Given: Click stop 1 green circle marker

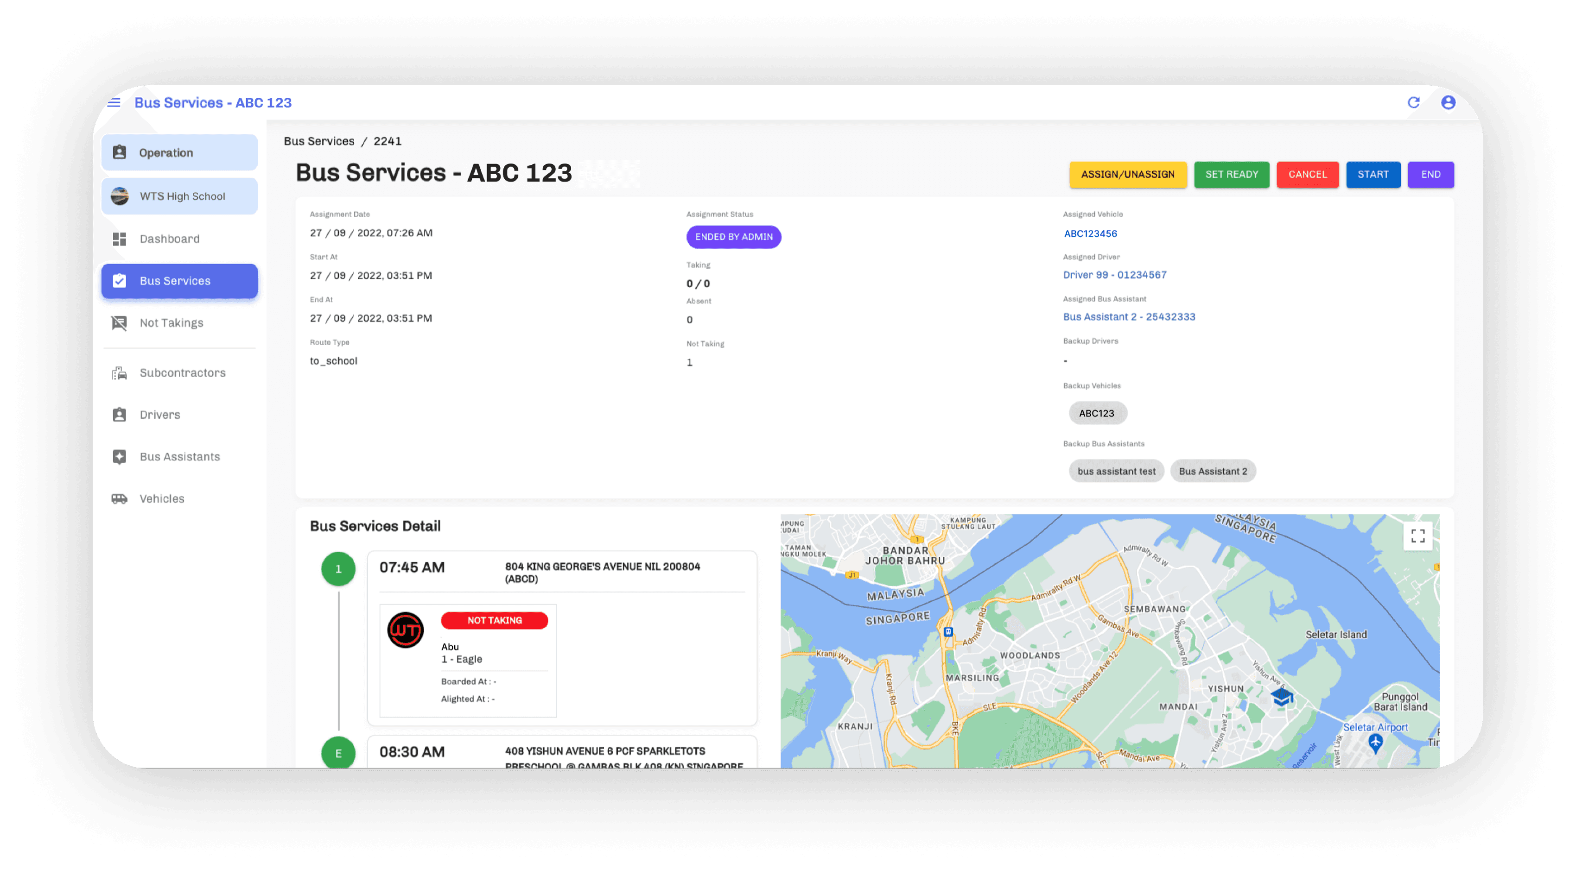Looking at the screenshot, I should point(338,569).
